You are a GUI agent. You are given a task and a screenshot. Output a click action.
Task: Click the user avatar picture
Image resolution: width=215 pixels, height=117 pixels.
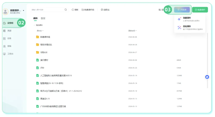click(5, 12)
